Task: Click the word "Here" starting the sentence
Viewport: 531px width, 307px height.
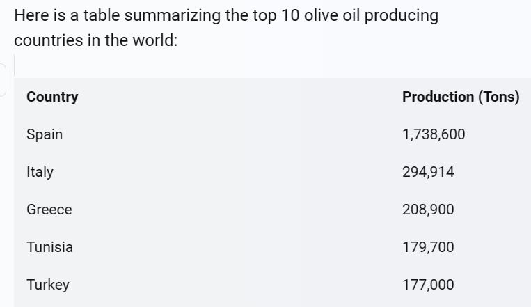Action: (30, 16)
